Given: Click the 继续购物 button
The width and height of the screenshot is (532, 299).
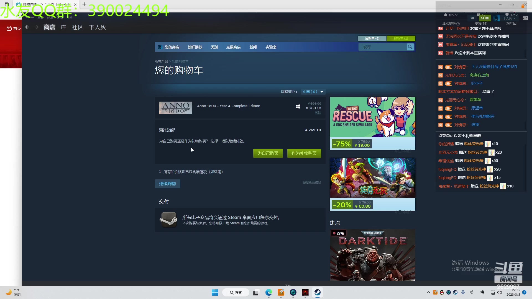Looking at the screenshot, I should [x=167, y=184].
